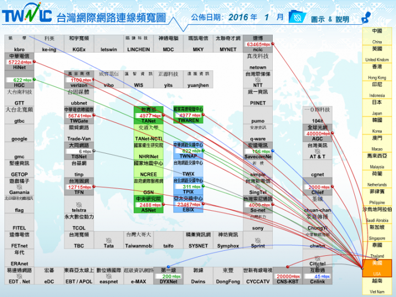Click the blue endpoint dot above DYXNet

(168, 266)
